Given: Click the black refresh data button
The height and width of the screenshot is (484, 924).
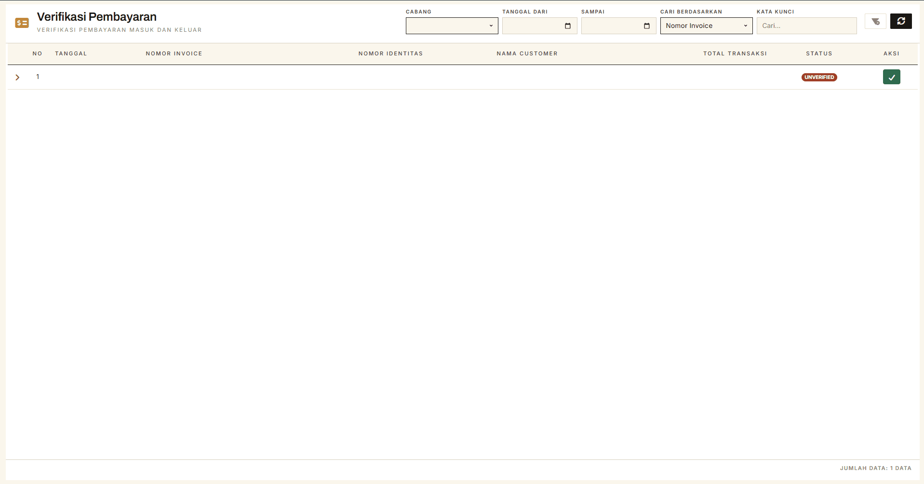Looking at the screenshot, I should (901, 21).
